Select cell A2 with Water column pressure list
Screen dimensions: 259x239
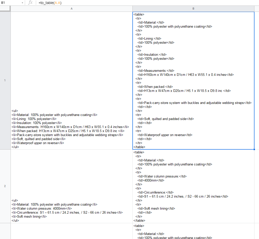[71, 186]
